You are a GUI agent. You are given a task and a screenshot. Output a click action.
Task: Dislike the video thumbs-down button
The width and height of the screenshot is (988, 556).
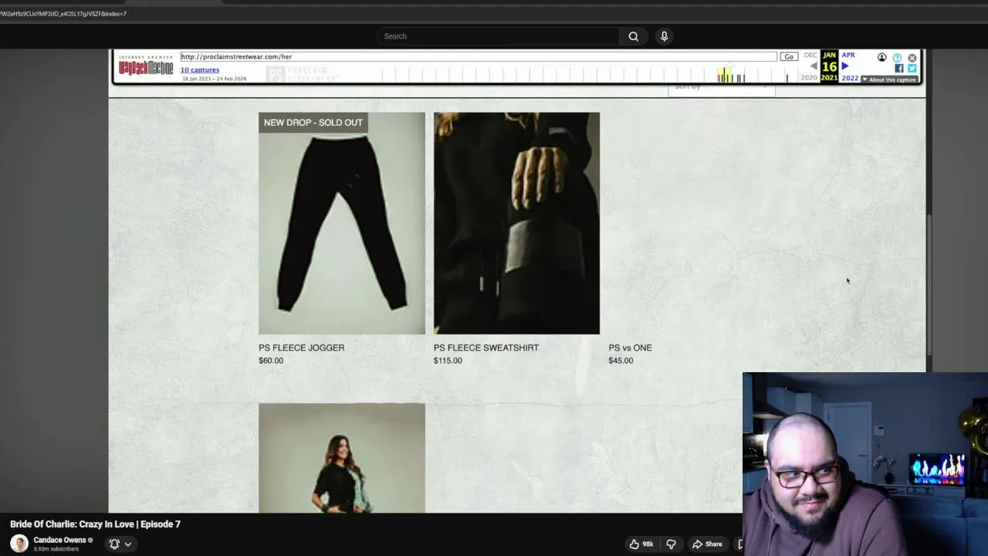[671, 544]
